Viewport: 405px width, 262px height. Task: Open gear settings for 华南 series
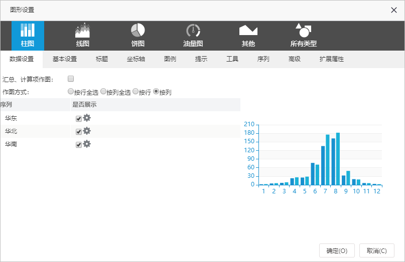pyautogui.click(x=87, y=144)
